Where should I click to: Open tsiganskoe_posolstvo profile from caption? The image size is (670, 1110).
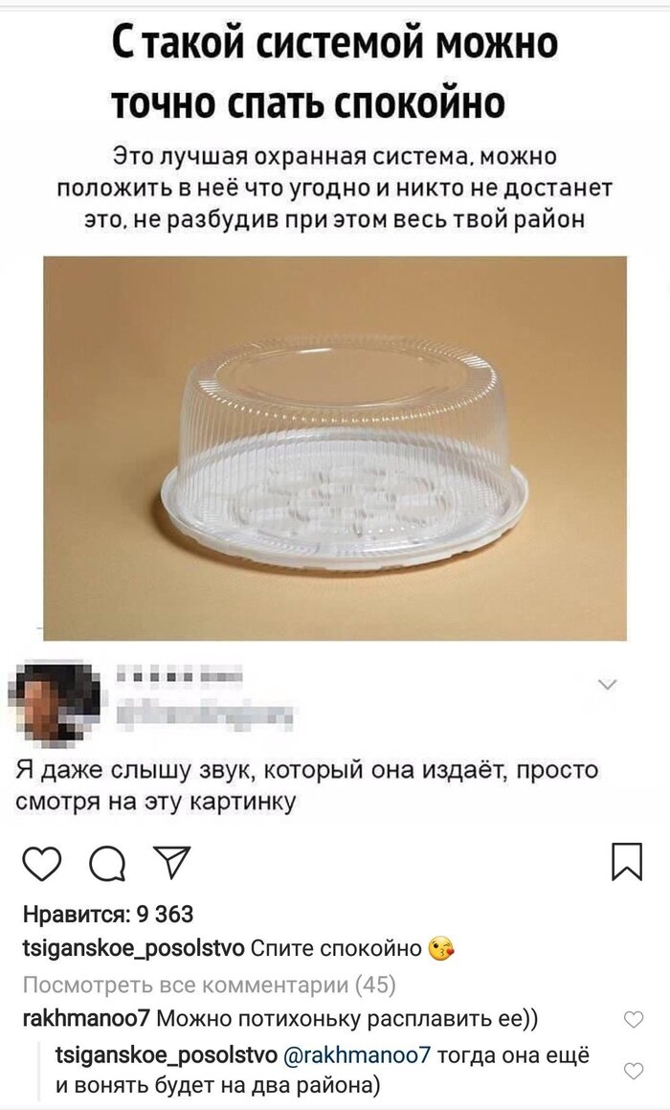[x=134, y=948]
